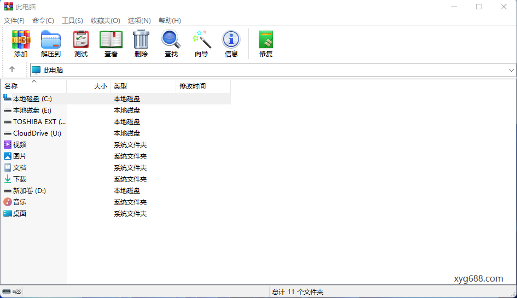Click the 添加 (Add) toolbar icon

[21, 39]
